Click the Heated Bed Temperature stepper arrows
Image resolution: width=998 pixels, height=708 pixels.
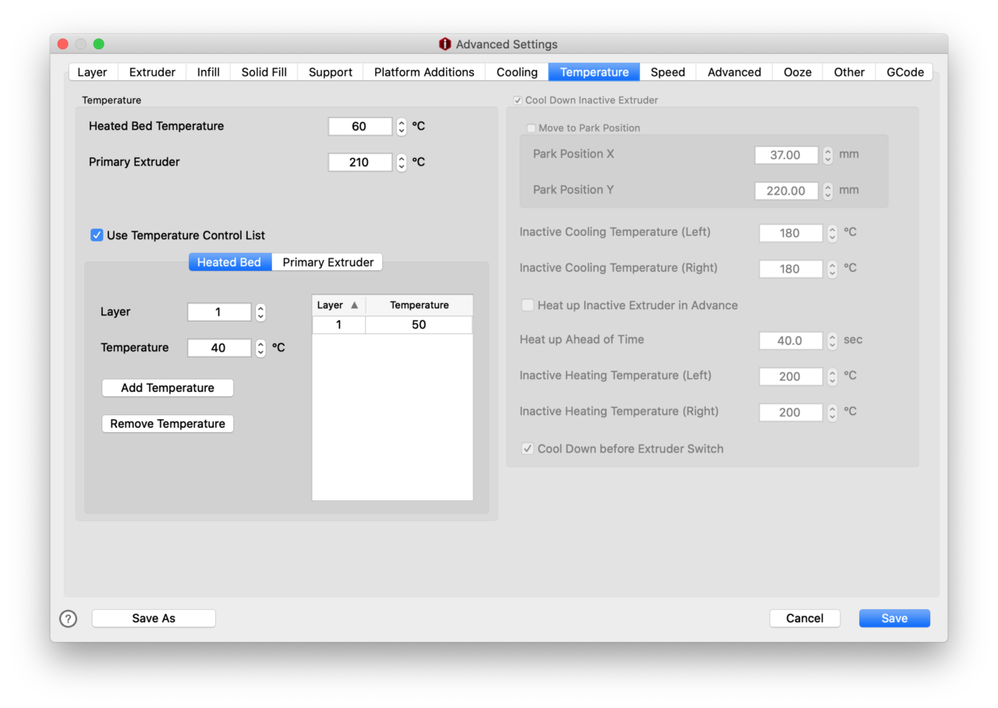pyautogui.click(x=402, y=126)
